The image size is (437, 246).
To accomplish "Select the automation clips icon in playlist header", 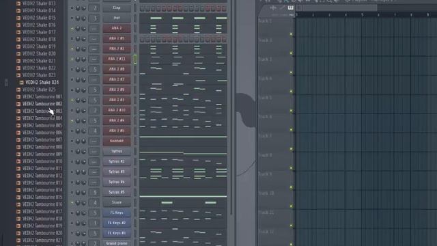I will (282, 8).
